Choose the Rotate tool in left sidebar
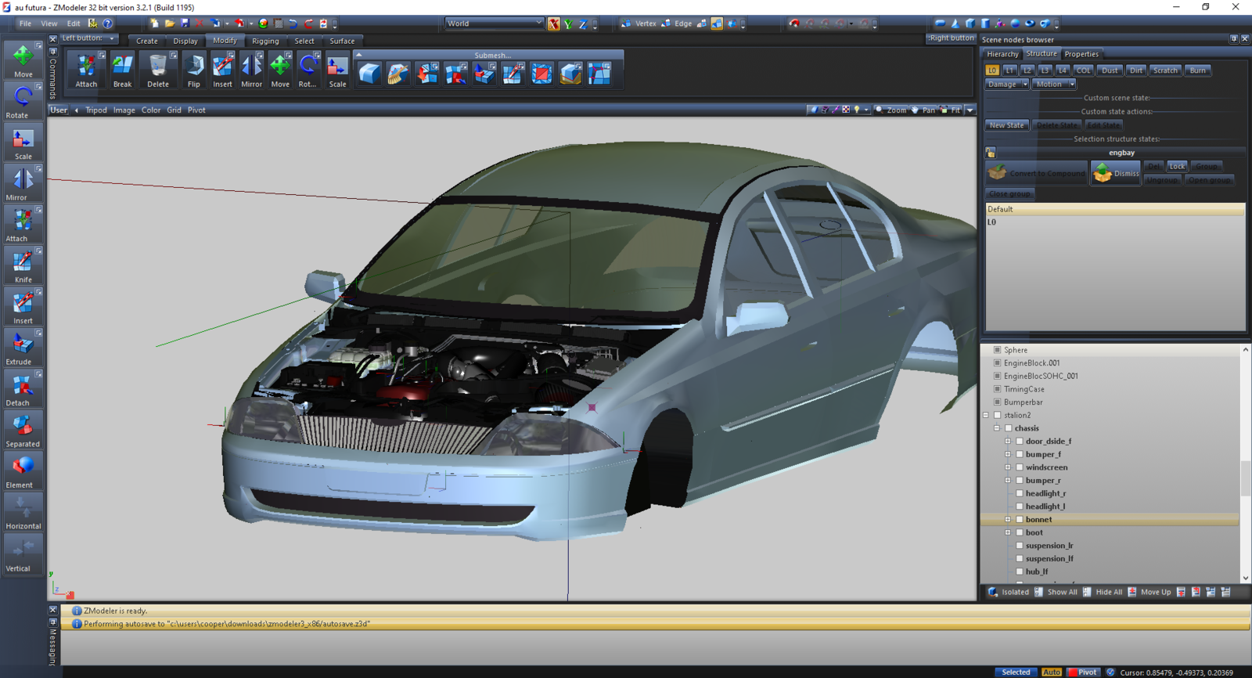Screen dimensions: 1252x678 23,100
